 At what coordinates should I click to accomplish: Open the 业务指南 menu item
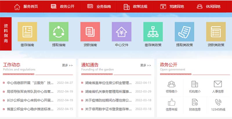pos(104,6)
